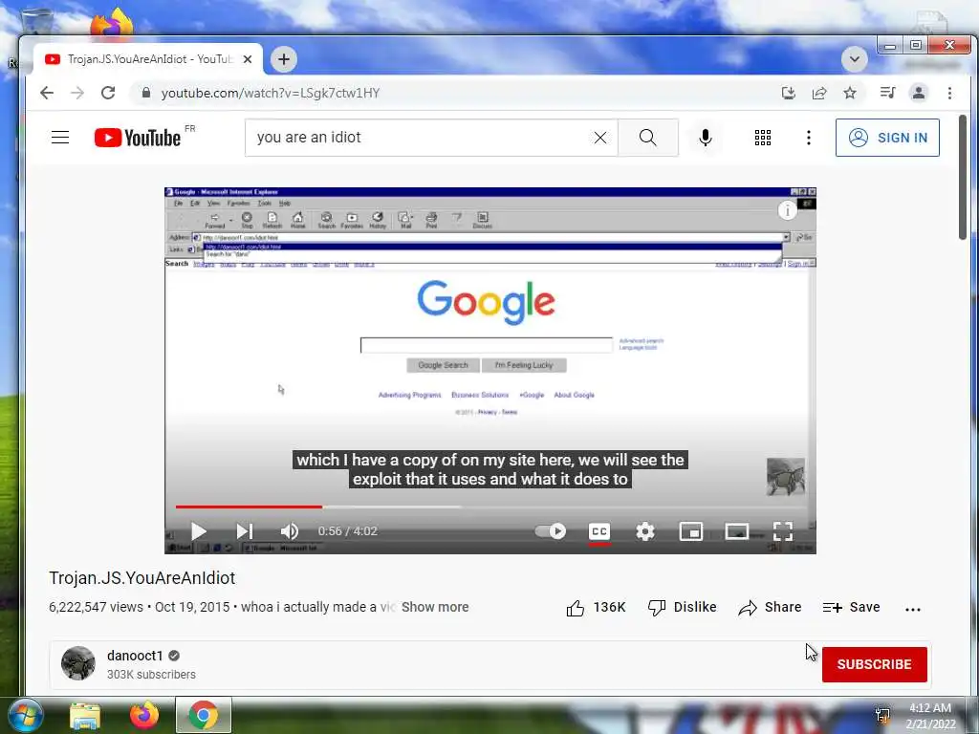Go to YouTube home via logo
Viewport: 979px width, 734px height.
coord(138,138)
